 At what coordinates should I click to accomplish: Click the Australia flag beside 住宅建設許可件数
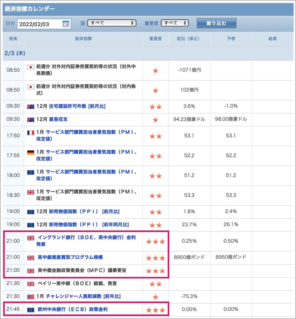[x=31, y=107]
